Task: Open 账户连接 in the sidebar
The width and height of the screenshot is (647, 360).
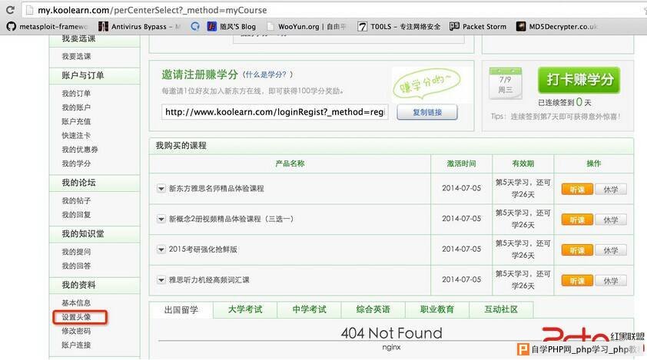Action: (x=76, y=345)
